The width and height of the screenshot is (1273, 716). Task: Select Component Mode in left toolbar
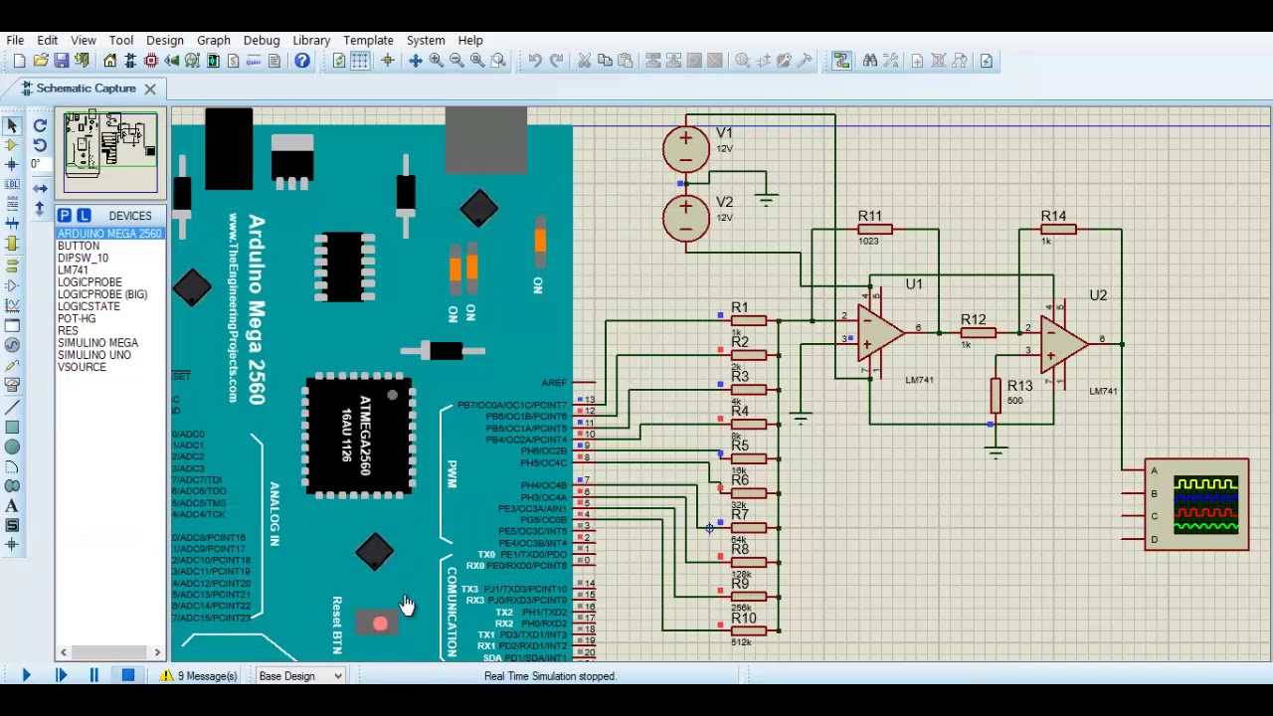click(12, 145)
